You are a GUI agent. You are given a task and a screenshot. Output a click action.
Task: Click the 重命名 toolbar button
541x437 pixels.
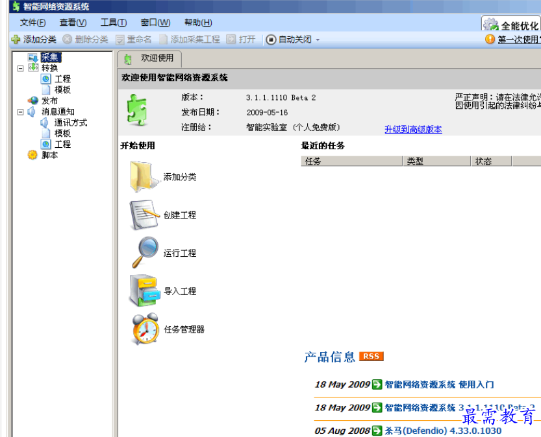[134, 40]
